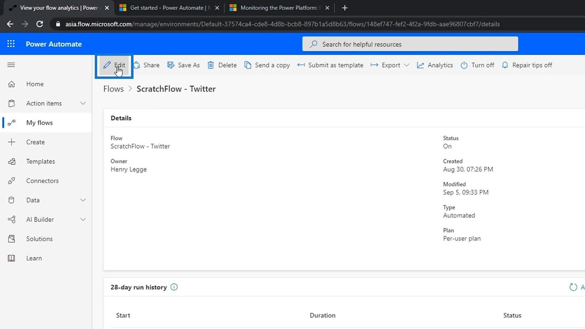Close the Monitoring the Power Platform tab
The height and width of the screenshot is (329, 585).
[327, 8]
